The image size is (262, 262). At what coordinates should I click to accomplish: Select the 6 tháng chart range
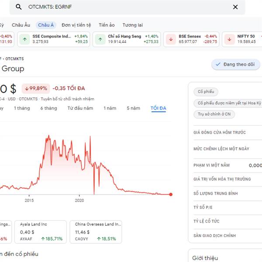[48, 108]
